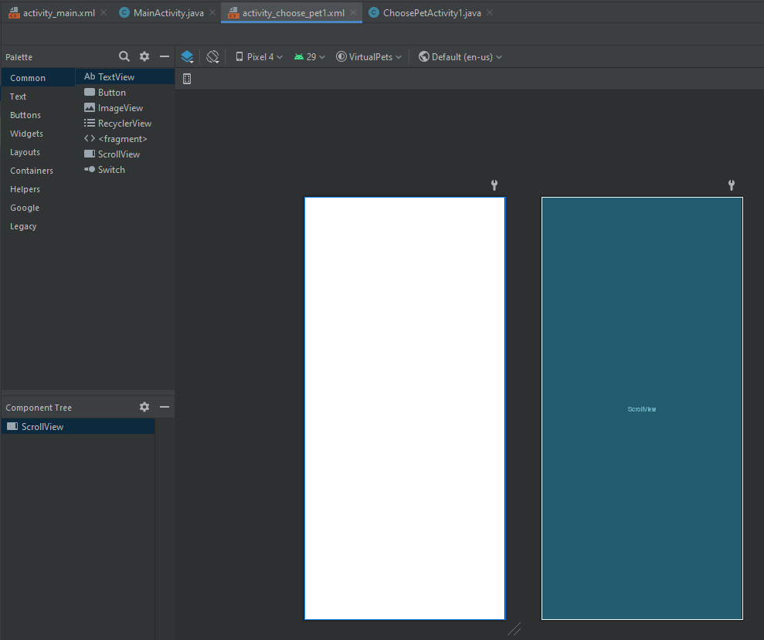The width and height of the screenshot is (764, 640).
Task: Expand the API 29 version dropdown
Action: pyautogui.click(x=310, y=56)
